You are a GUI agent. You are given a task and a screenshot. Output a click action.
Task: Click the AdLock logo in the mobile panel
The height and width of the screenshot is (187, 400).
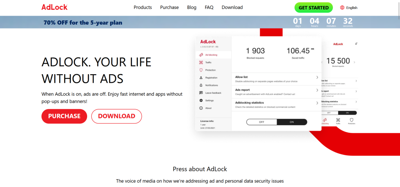(x=338, y=44)
